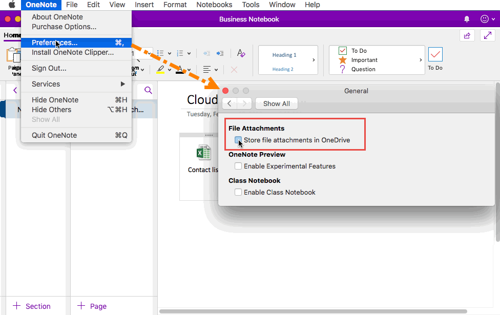Open the bulleted list style dropdown arrow
Viewport: 500px width, 315px height.
pyautogui.click(x=170, y=54)
